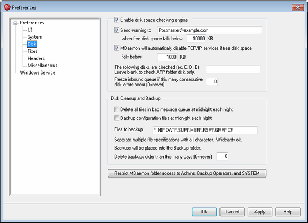Open the Headers preferences page
The height and width of the screenshot is (223, 308).
tap(36, 58)
